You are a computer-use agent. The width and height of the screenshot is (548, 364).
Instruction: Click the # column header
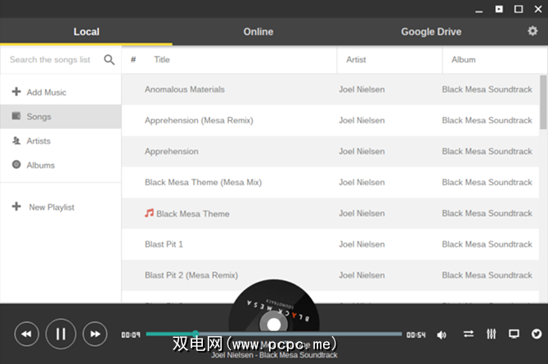[x=133, y=60]
